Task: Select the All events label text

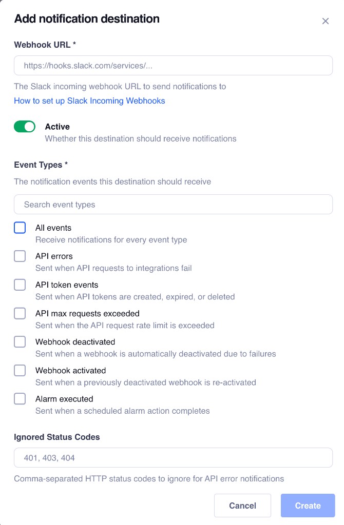Action: click(53, 228)
